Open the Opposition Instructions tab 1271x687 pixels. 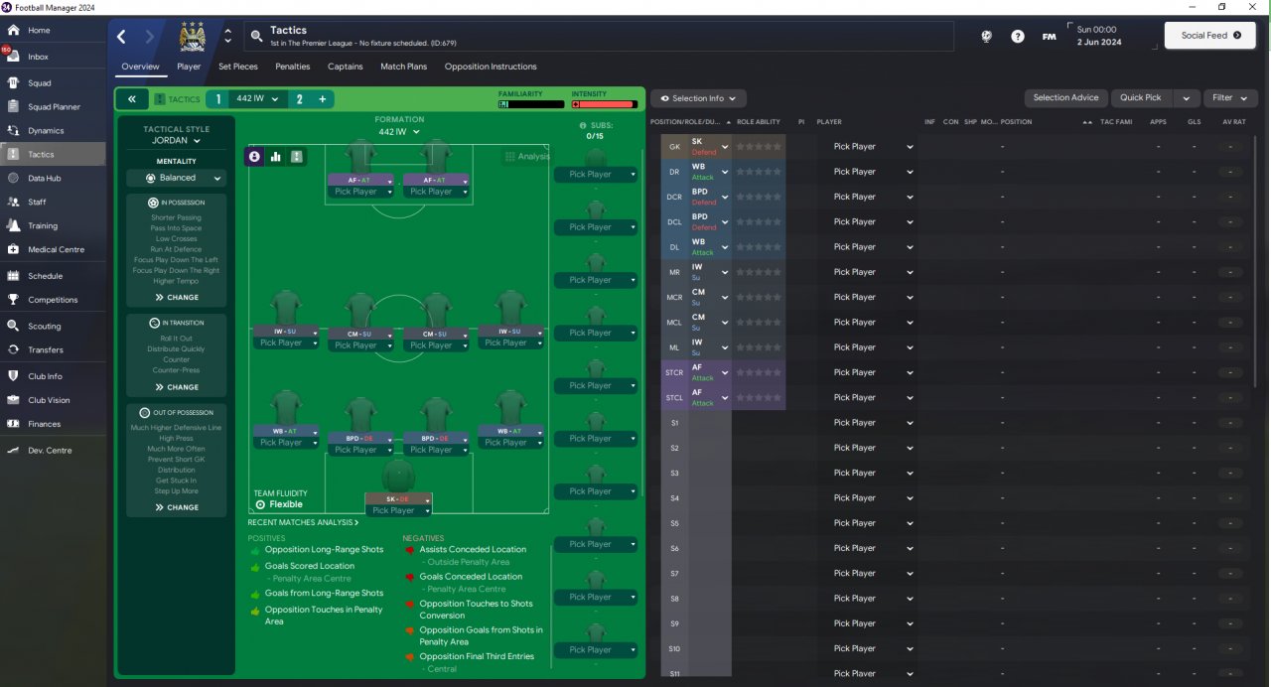click(491, 67)
